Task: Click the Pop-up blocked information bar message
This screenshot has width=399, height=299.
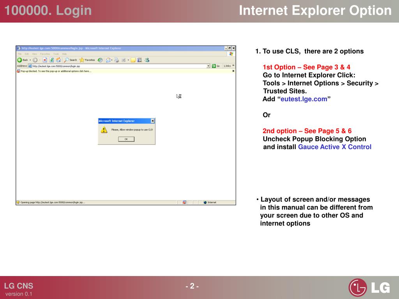Action: tap(56, 71)
